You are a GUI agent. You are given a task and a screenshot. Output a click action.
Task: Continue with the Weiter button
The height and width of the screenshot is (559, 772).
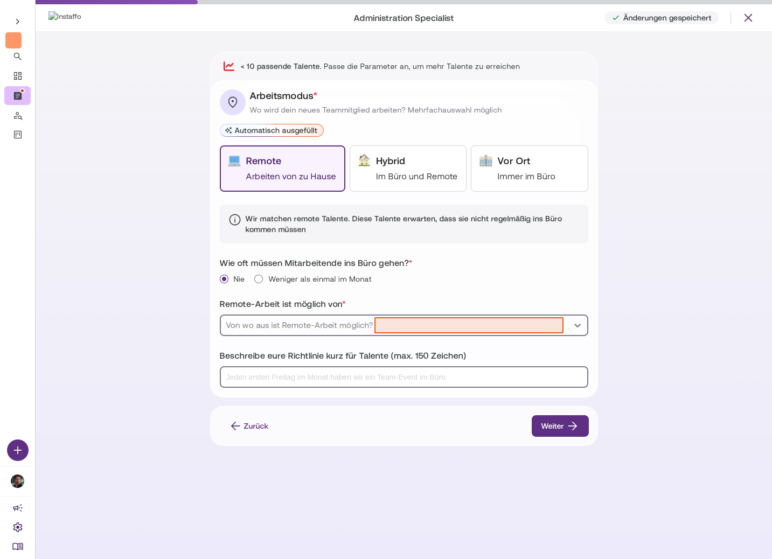tap(560, 426)
